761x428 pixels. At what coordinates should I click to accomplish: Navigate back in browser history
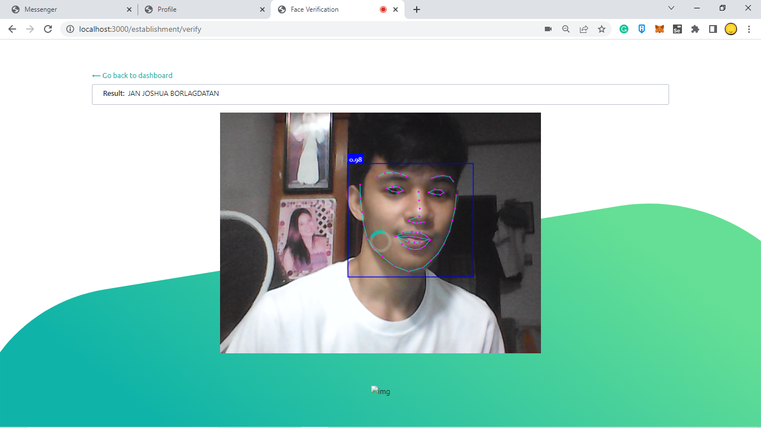tap(12, 29)
